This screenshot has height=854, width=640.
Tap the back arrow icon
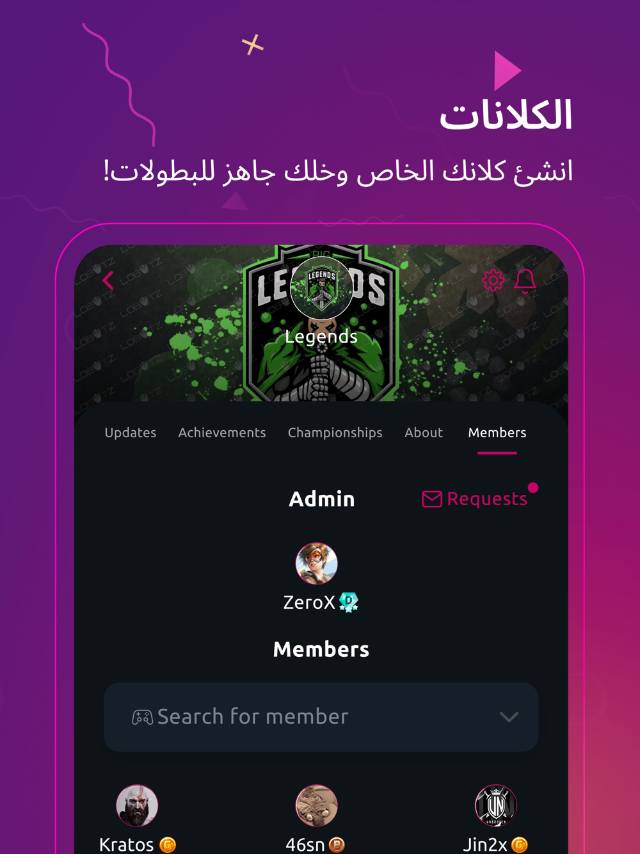[x=108, y=280]
